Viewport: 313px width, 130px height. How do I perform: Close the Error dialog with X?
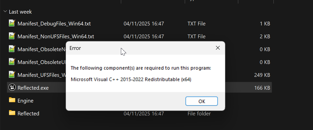pyautogui.click(x=218, y=48)
